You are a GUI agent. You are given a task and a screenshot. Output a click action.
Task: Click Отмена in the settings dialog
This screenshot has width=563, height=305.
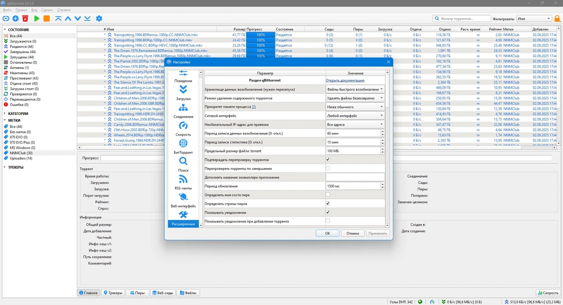(353, 233)
